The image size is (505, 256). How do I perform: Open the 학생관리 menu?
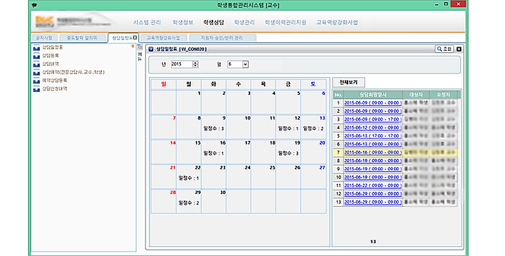[244, 22]
